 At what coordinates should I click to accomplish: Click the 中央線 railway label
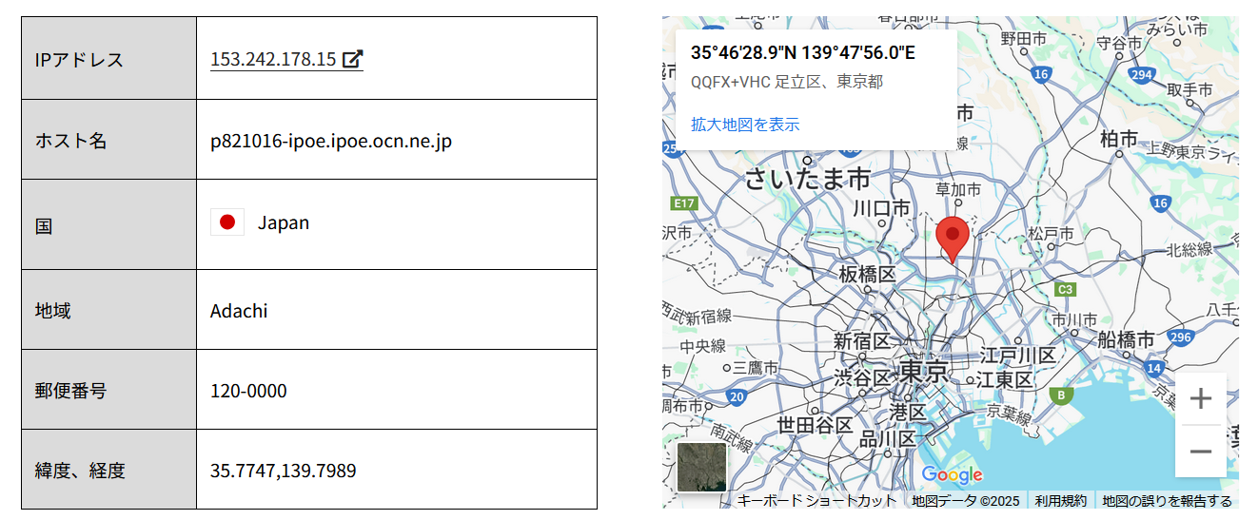703,345
